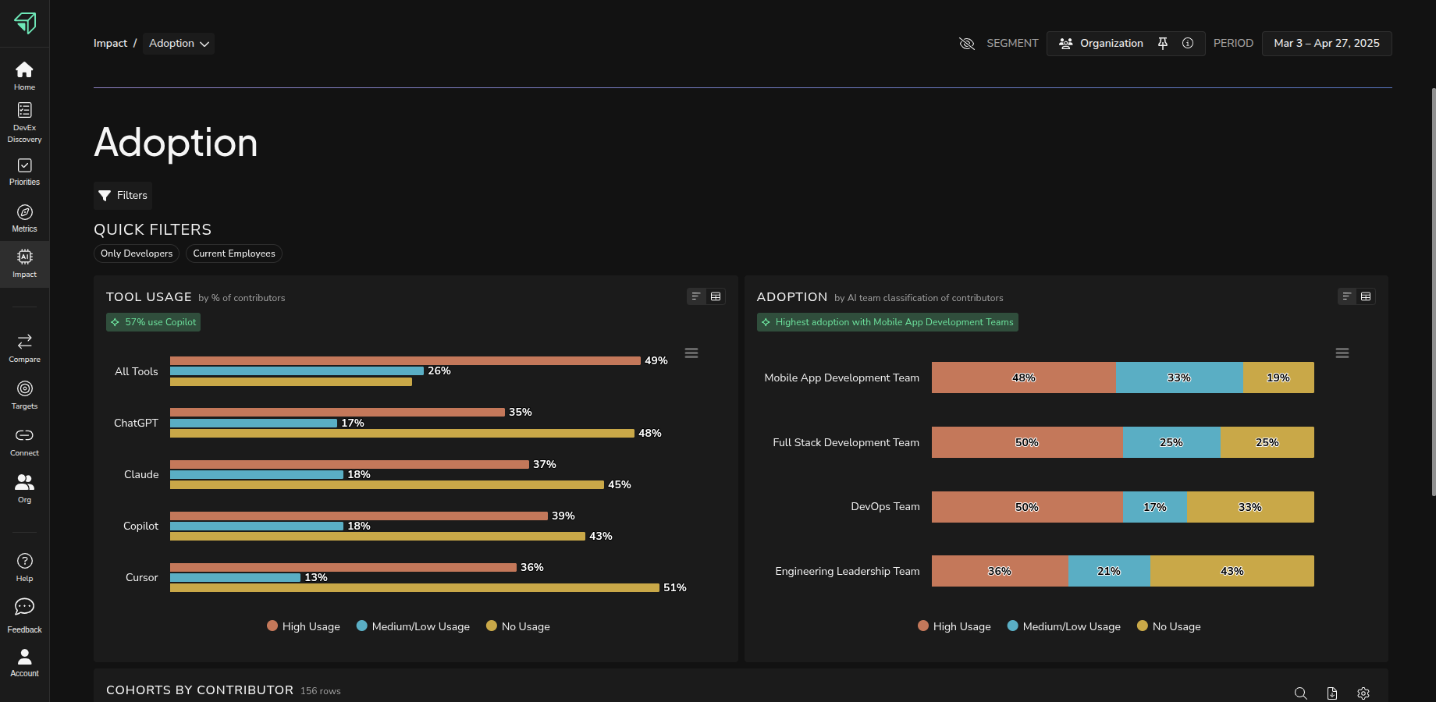Open DevEx Discovery in sidebar
This screenshot has width=1436, height=702.
(24, 123)
